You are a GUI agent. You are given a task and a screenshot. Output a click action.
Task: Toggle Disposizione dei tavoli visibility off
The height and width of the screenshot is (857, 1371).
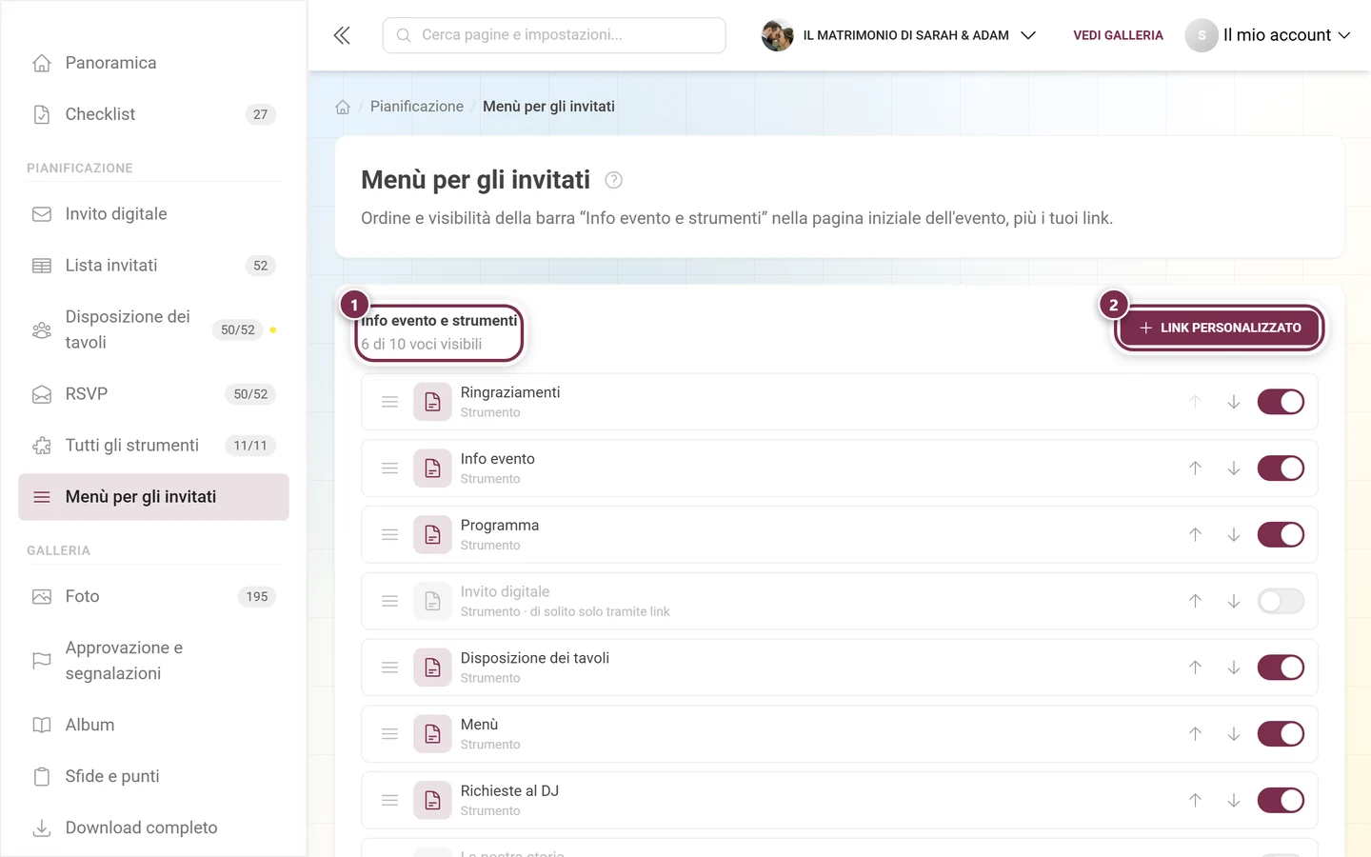click(1281, 668)
